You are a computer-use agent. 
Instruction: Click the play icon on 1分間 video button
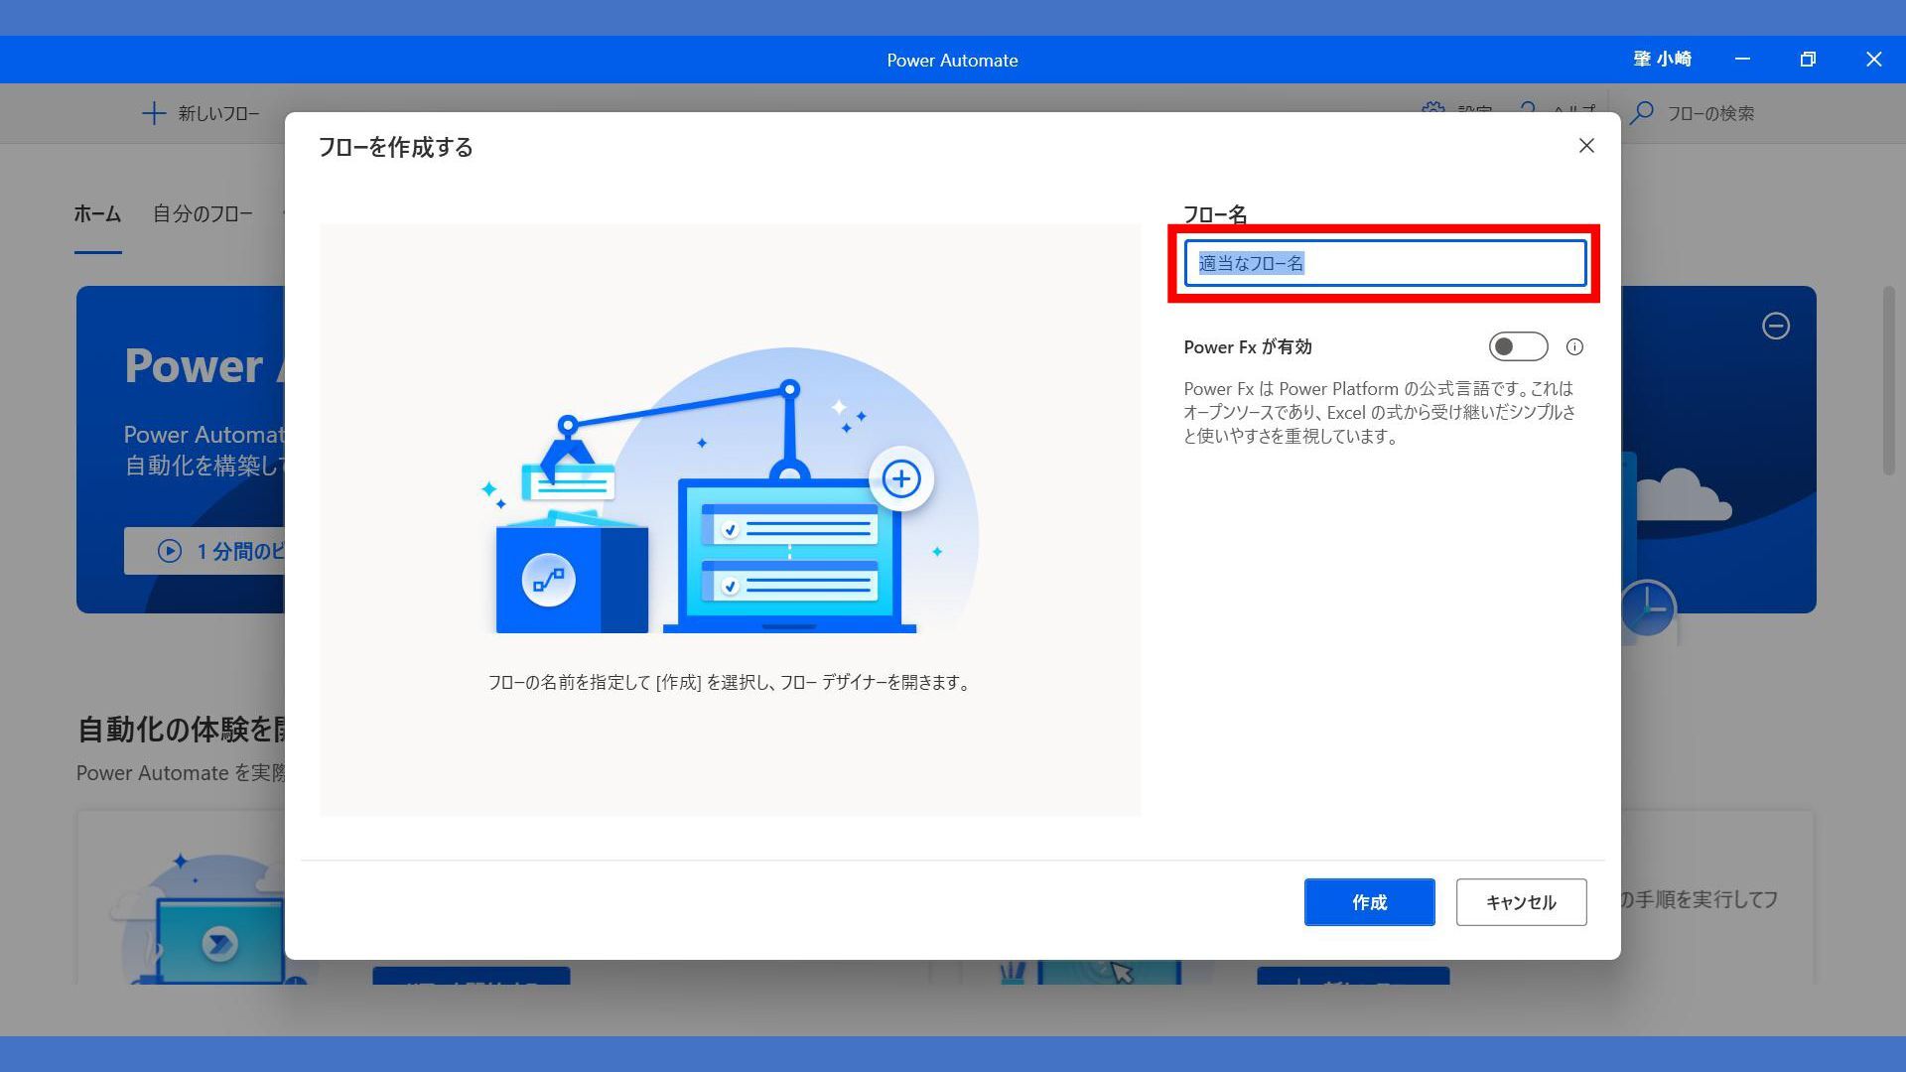pyautogui.click(x=170, y=551)
